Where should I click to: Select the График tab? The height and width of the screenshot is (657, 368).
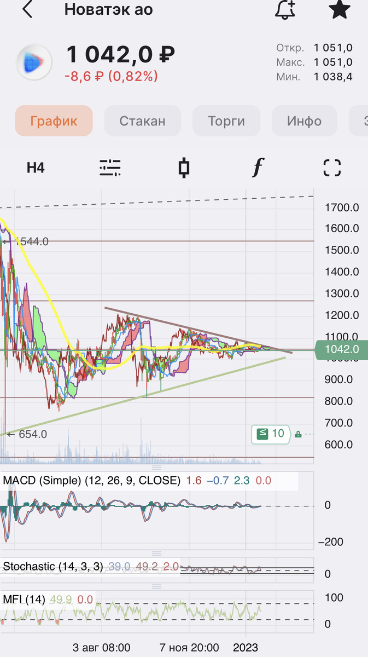point(54,121)
